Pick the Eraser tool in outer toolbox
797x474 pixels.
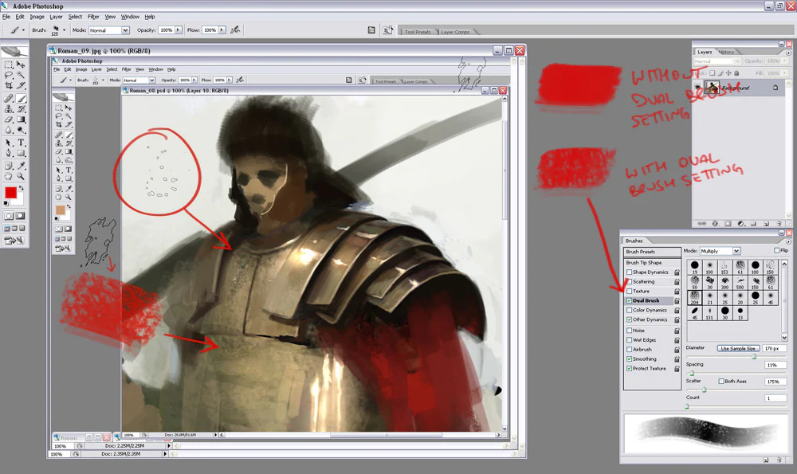coord(9,119)
